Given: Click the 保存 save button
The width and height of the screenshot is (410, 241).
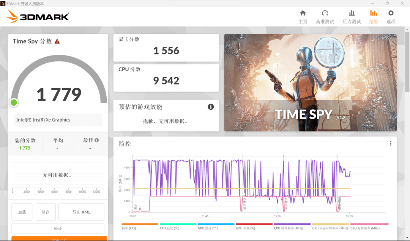Looking at the screenshot, I should 45,212.
